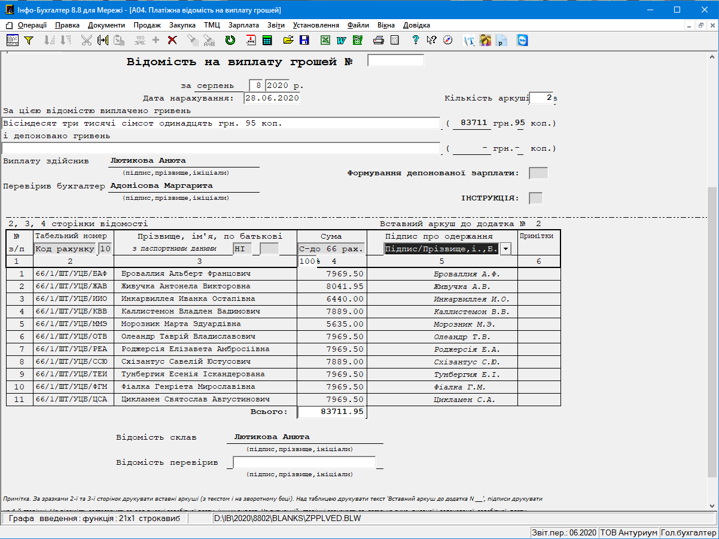719x539 pixels.
Task: Toggle the 'ІНСТРУКЦІЯ' checkbox
Action: pos(536,198)
